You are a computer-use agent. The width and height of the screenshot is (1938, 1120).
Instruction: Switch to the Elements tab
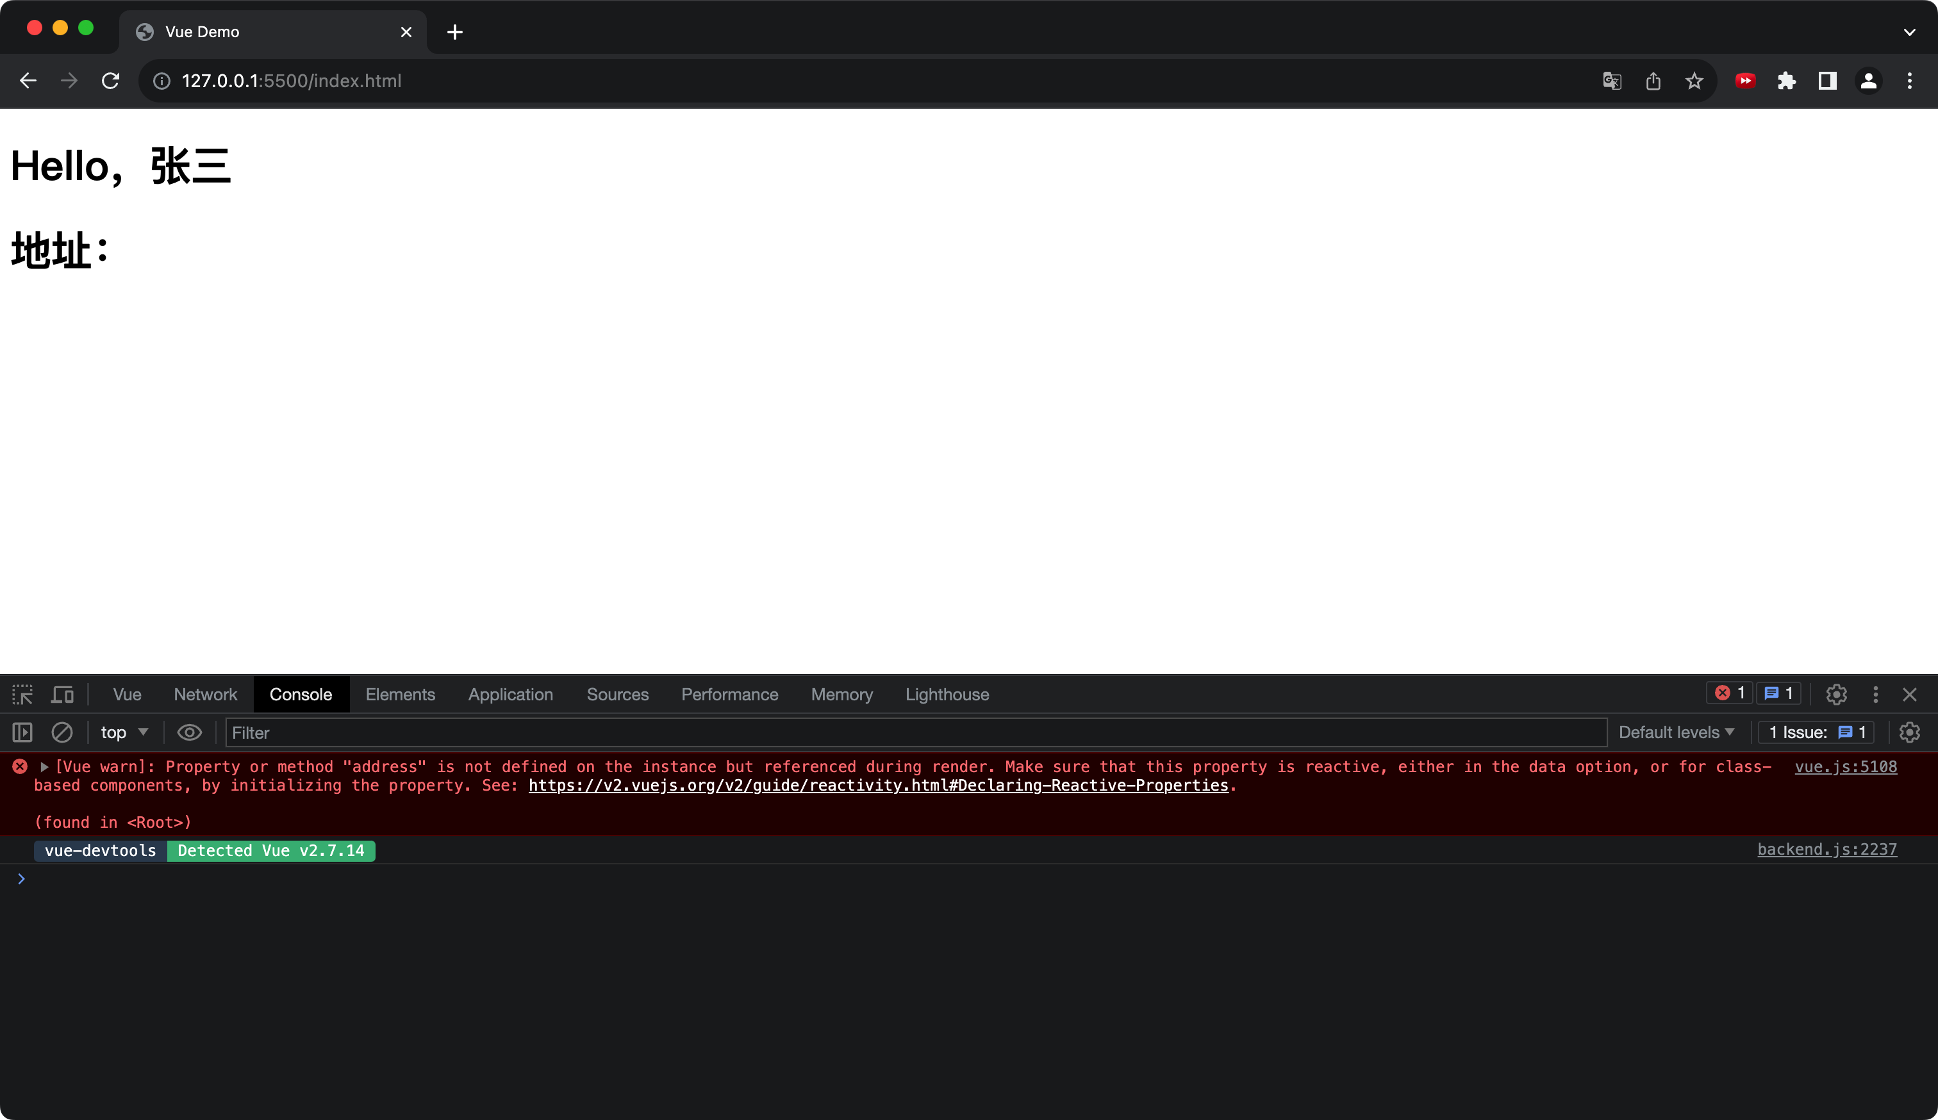400,695
